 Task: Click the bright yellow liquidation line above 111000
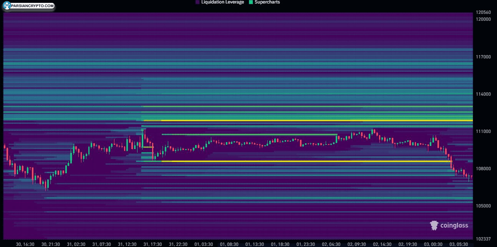tap(307, 121)
